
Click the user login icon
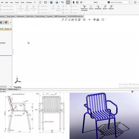(135, 2)
